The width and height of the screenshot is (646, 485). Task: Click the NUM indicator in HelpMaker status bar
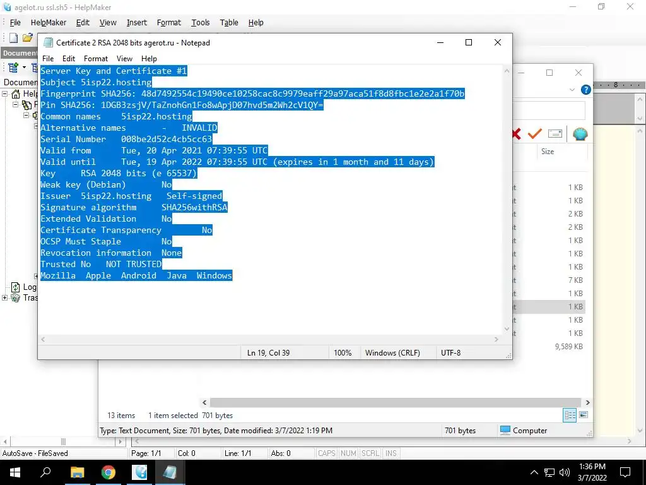point(348,453)
